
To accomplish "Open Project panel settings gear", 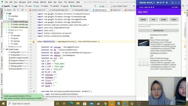I will (x=22, y=10).
